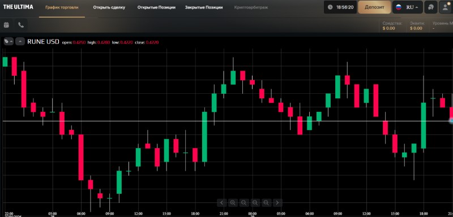This screenshot has height=217, width=453.
Task: Go to the Закрытые Позиции tab
Action: tap(204, 7)
